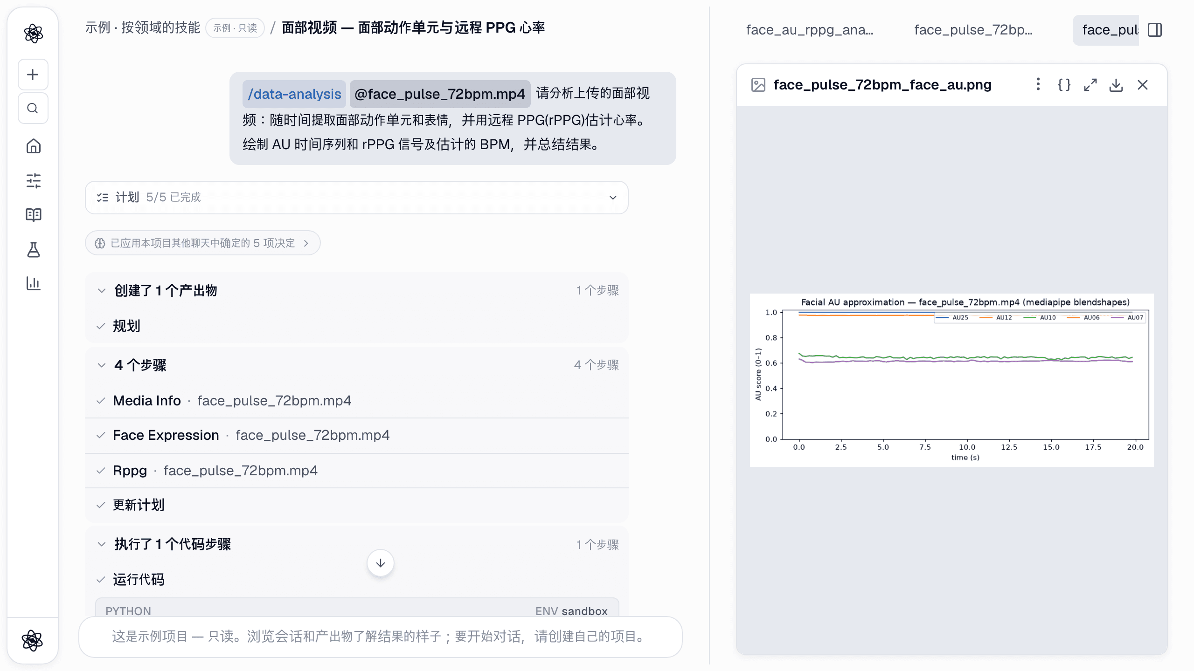Viewport: 1194px width, 671px height.
Task: Open the sliders settings icon
Action: point(33,181)
